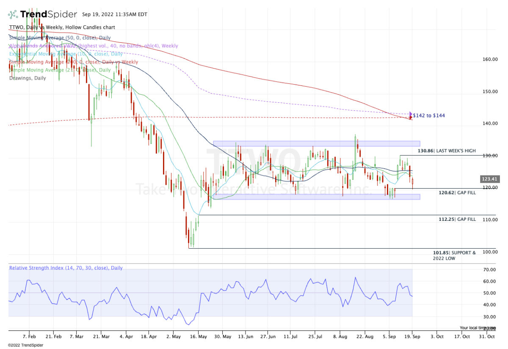Select the lower purple support zone rectangle
508x349 pixels.
click(316, 197)
